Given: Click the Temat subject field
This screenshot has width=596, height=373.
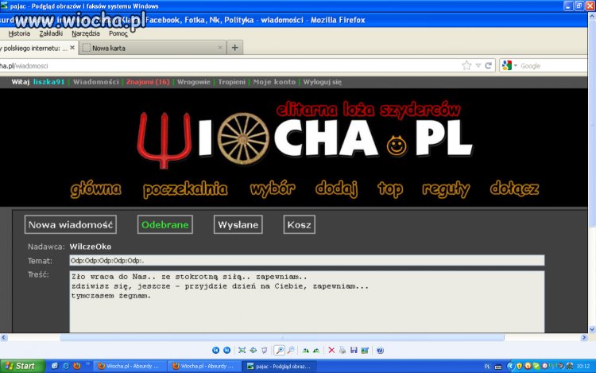Looking at the screenshot, I should click(x=307, y=260).
